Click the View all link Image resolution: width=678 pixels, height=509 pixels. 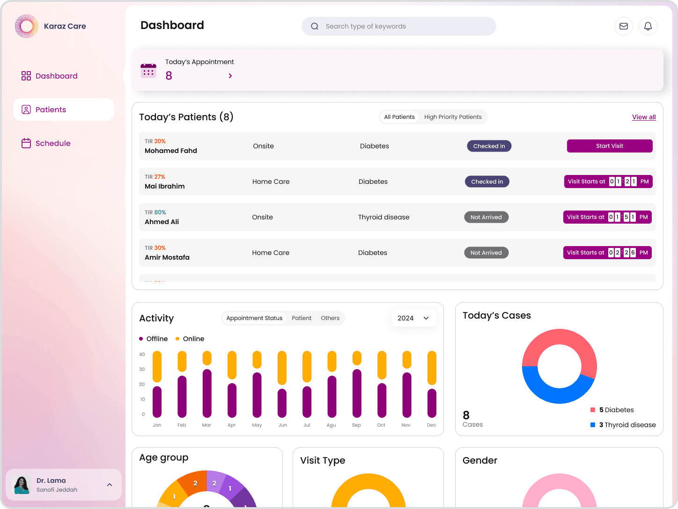[644, 117]
